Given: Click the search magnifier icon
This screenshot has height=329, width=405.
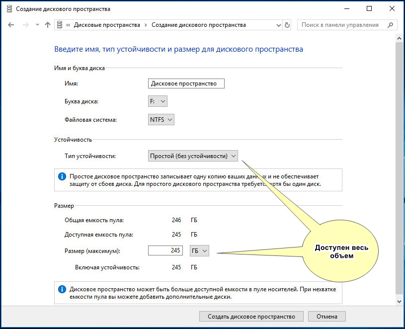Looking at the screenshot, I should click(x=390, y=25).
